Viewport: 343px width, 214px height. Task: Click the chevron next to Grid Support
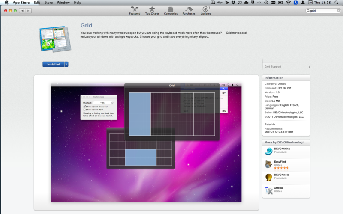[x=309, y=67]
